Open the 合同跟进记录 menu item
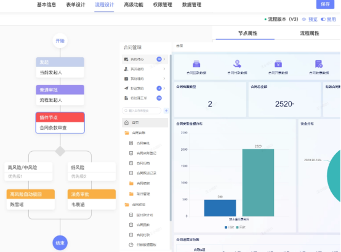 coord(146,173)
